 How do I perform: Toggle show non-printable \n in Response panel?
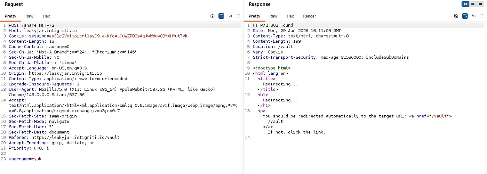pyautogui.click(x=474, y=16)
